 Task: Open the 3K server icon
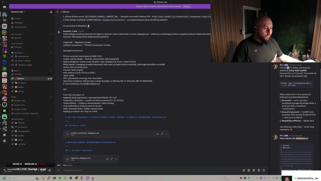5,26
